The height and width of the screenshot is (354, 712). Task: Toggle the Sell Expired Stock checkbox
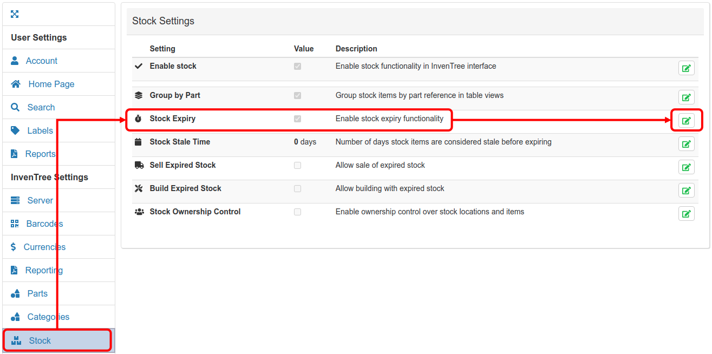[297, 166]
